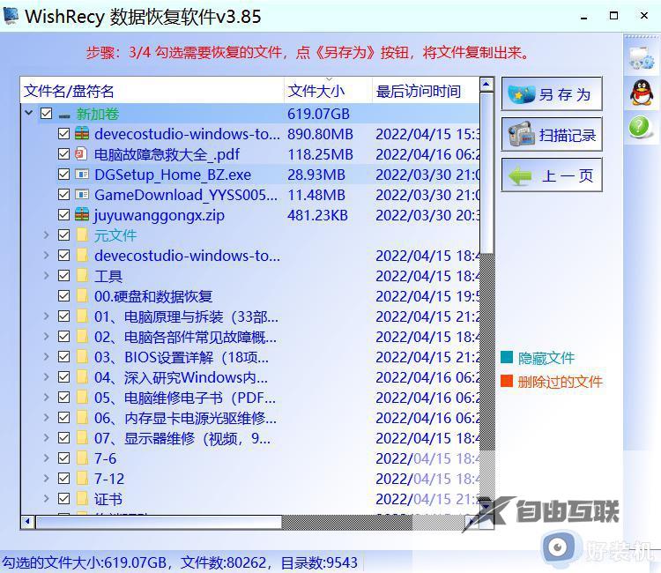
Task: Select the 619.07GB size cell
Action: click(318, 114)
